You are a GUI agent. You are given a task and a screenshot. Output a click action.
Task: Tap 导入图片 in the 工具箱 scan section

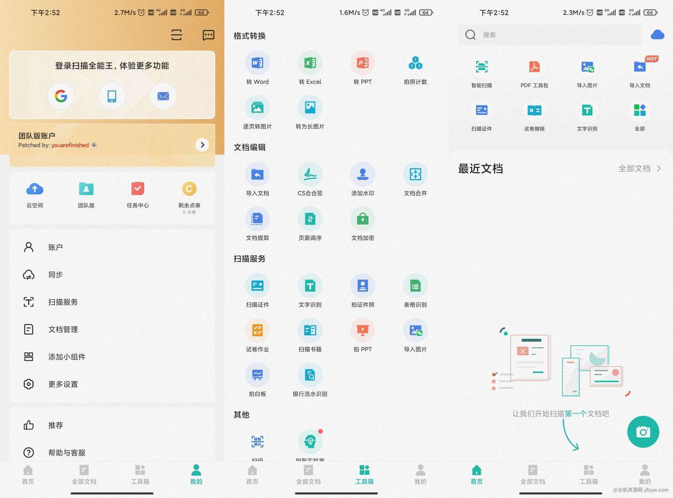(x=415, y=335)
